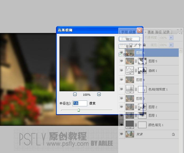This screenshot has width=184, height=153.
Task: Hide layer 图层 4 via eye icon
Action: click(x=121, y=80)
